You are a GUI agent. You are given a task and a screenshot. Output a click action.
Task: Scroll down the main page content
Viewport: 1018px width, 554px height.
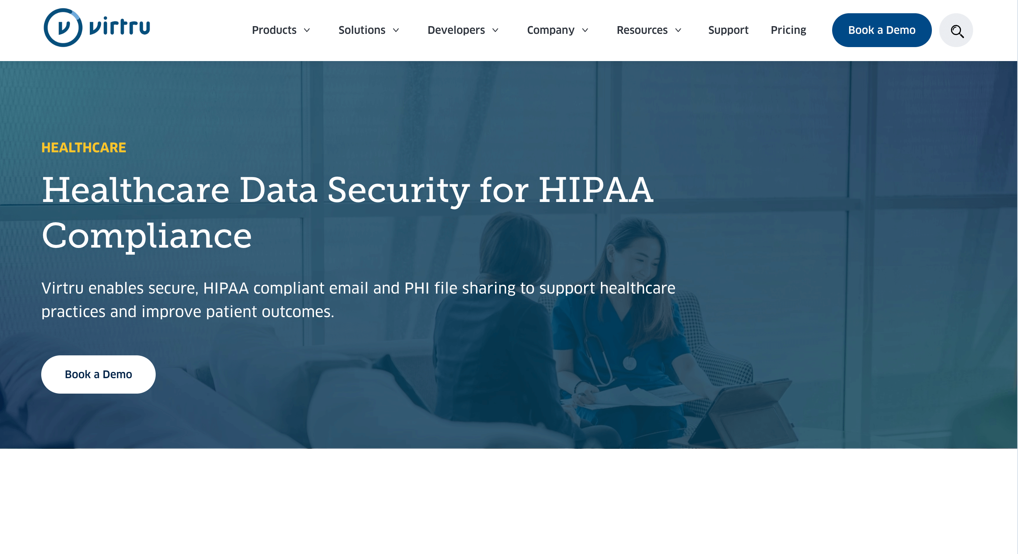(509, 512)
